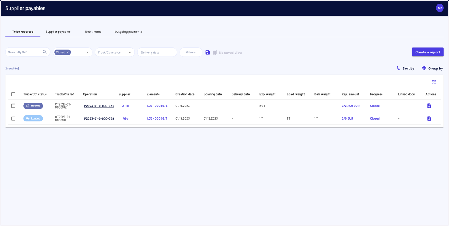
Task: Click the CT2023-01-0000161 reference cell
Action: [63, 118]
